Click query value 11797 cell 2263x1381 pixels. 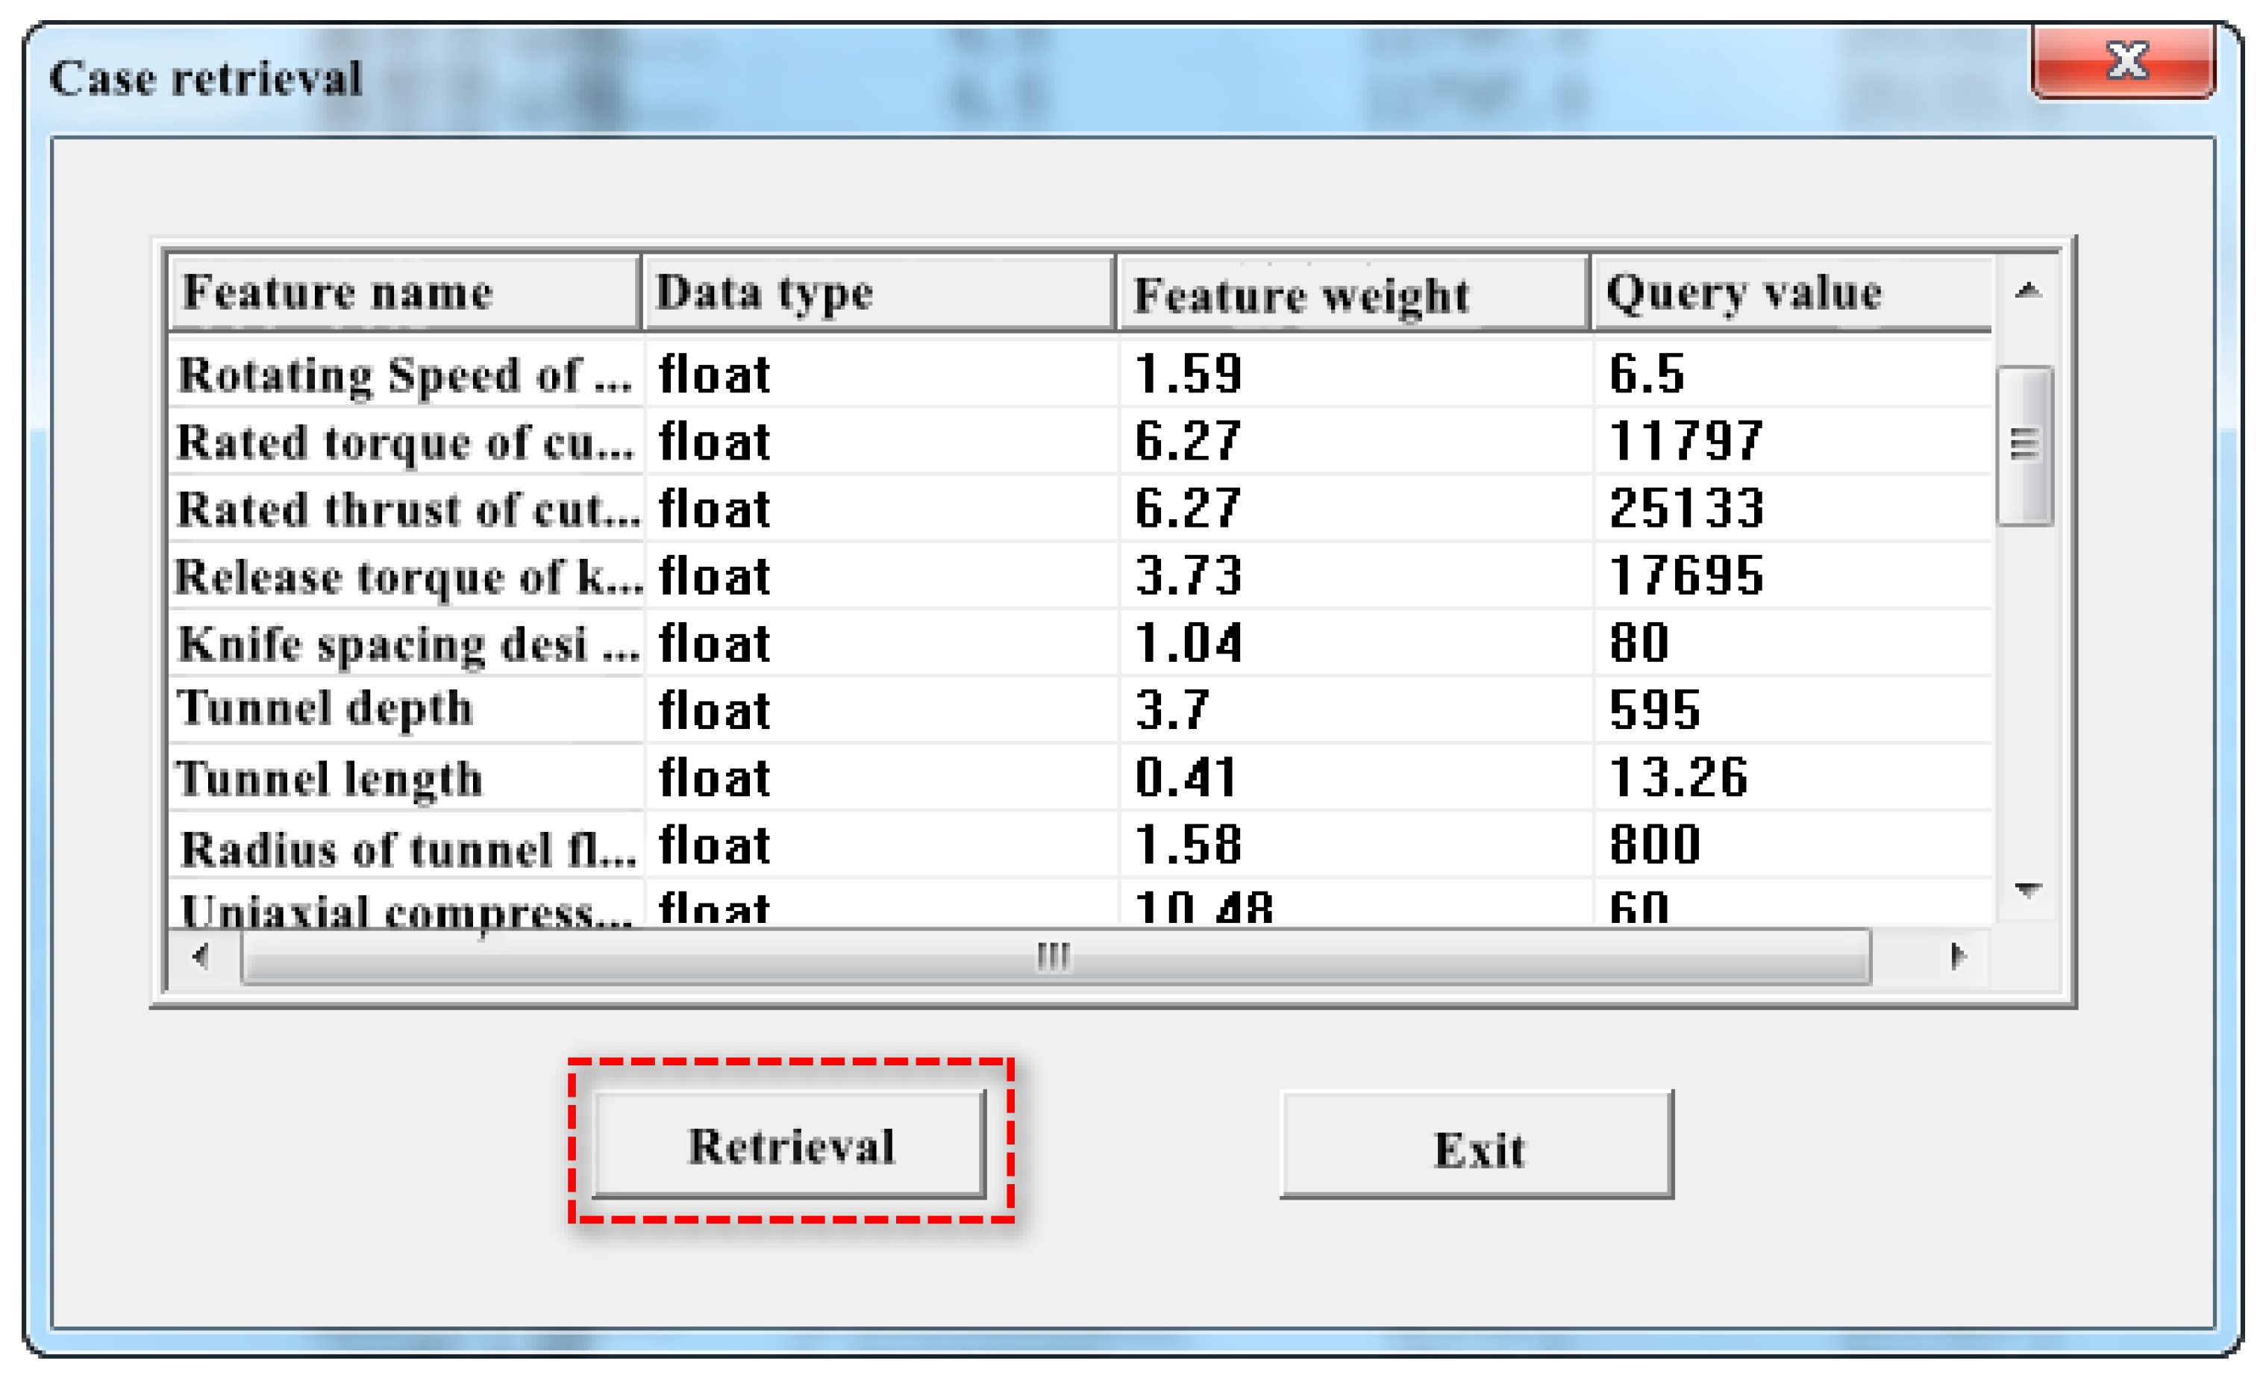1686,442
